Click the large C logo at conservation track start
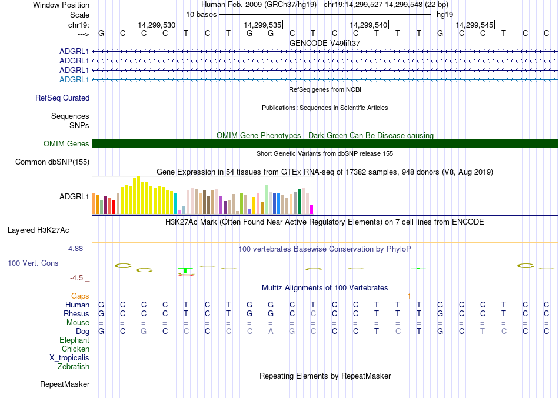 tap(123, 266)
